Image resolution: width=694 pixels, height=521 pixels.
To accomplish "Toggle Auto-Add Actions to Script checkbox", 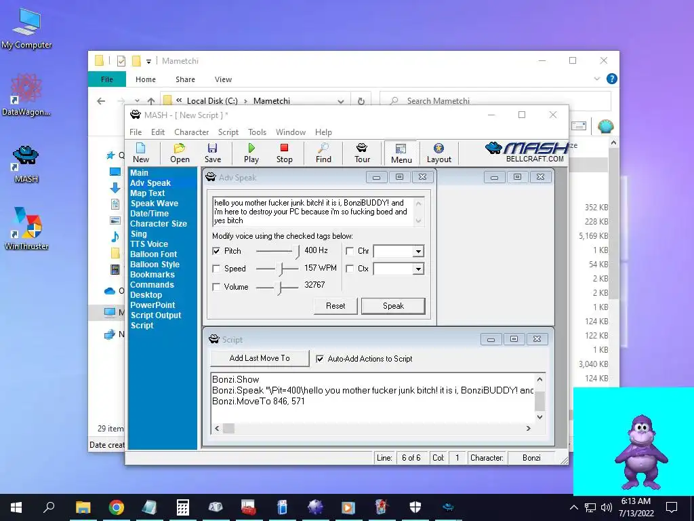I will pyautogui.click(x=320, y=359).
